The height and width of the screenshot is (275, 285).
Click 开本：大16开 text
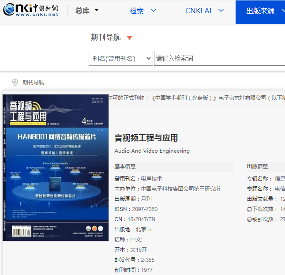coord(131,250)
